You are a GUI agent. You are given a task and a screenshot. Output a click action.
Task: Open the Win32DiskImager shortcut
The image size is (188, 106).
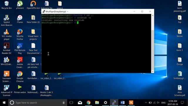(x=6, y=61)
